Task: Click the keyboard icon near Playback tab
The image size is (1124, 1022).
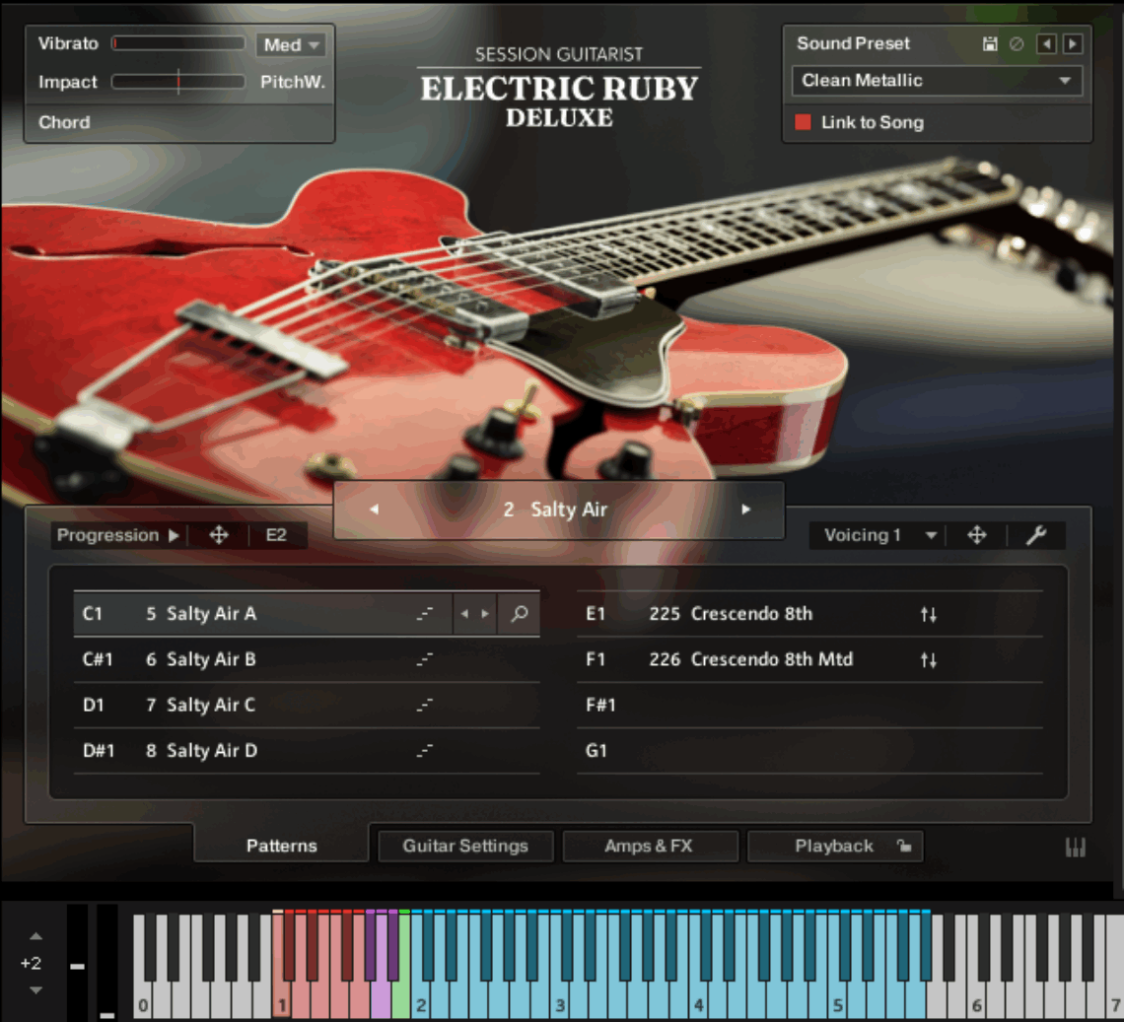Action: pyautogui.click(x=1075, y=846)
